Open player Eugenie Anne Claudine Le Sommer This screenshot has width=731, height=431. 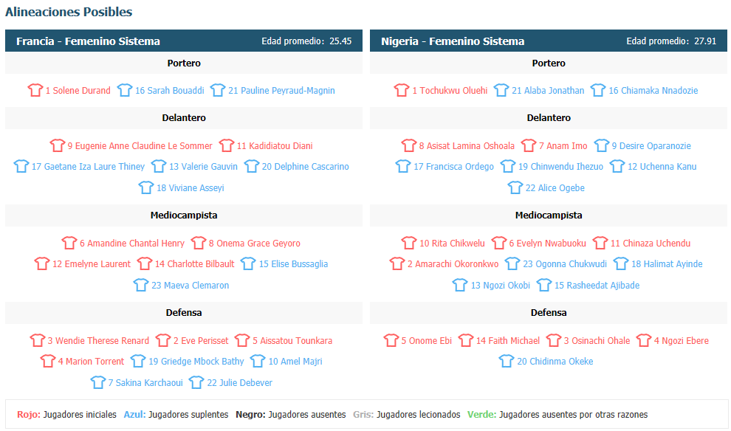pos(140,146)
